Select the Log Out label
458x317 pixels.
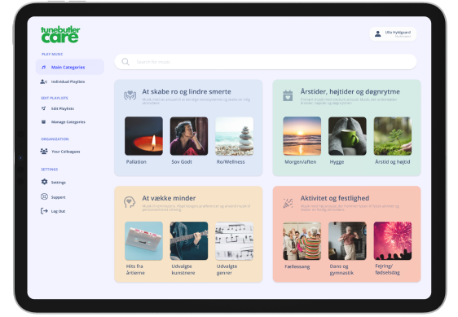[58, 211]
